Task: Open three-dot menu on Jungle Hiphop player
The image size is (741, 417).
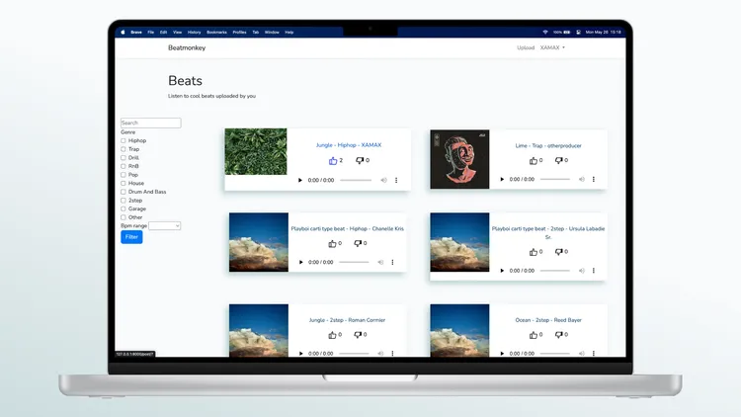Action: (x=396, y=180)
